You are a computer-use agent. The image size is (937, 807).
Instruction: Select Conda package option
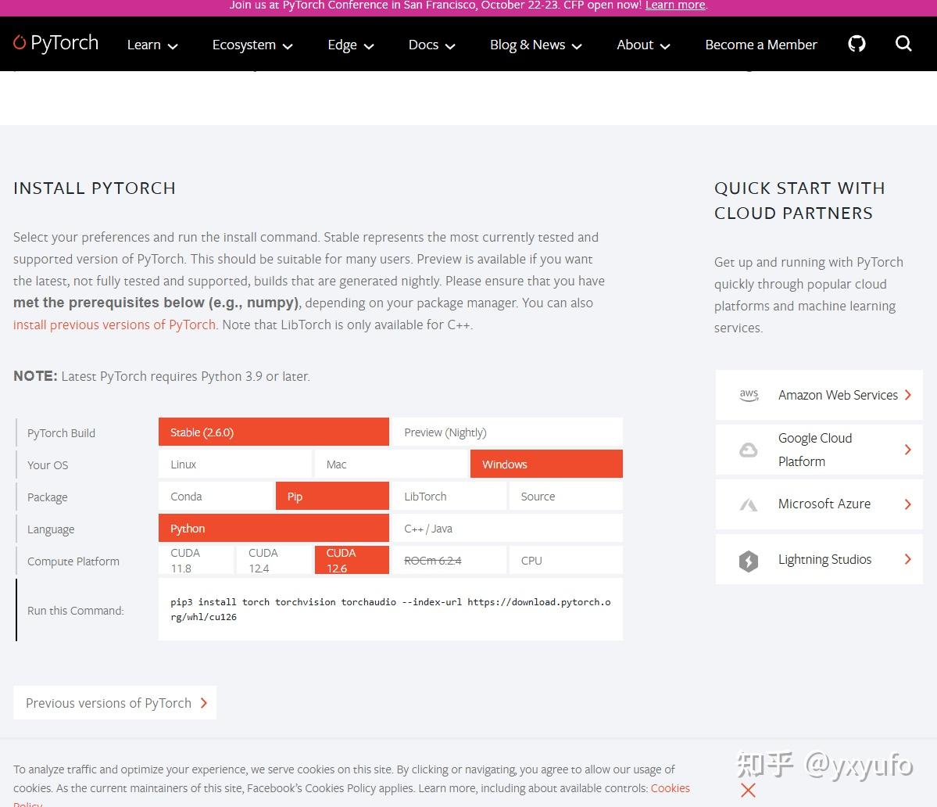pyautogui.click(x=216, y=497)
